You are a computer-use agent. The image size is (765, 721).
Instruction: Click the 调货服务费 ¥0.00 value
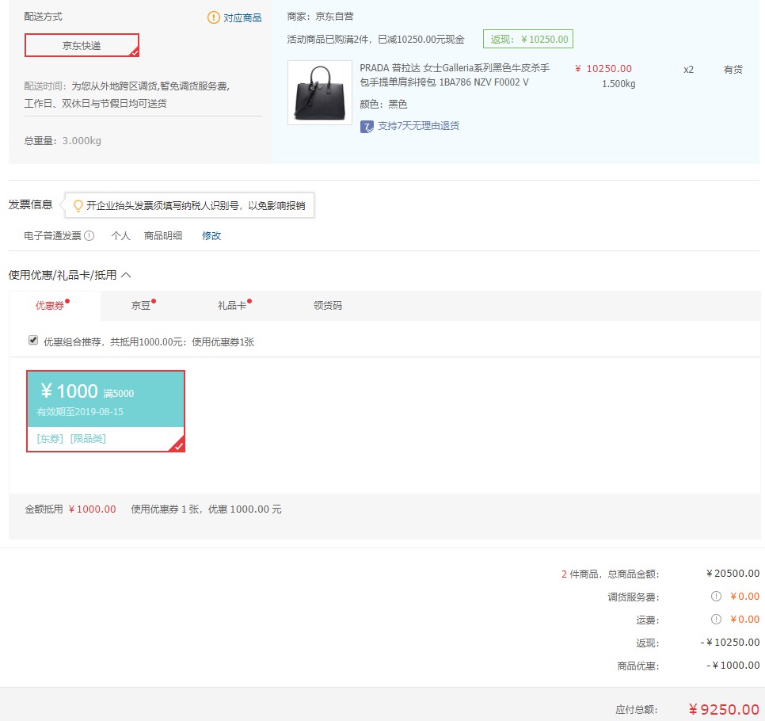(745, 596)
